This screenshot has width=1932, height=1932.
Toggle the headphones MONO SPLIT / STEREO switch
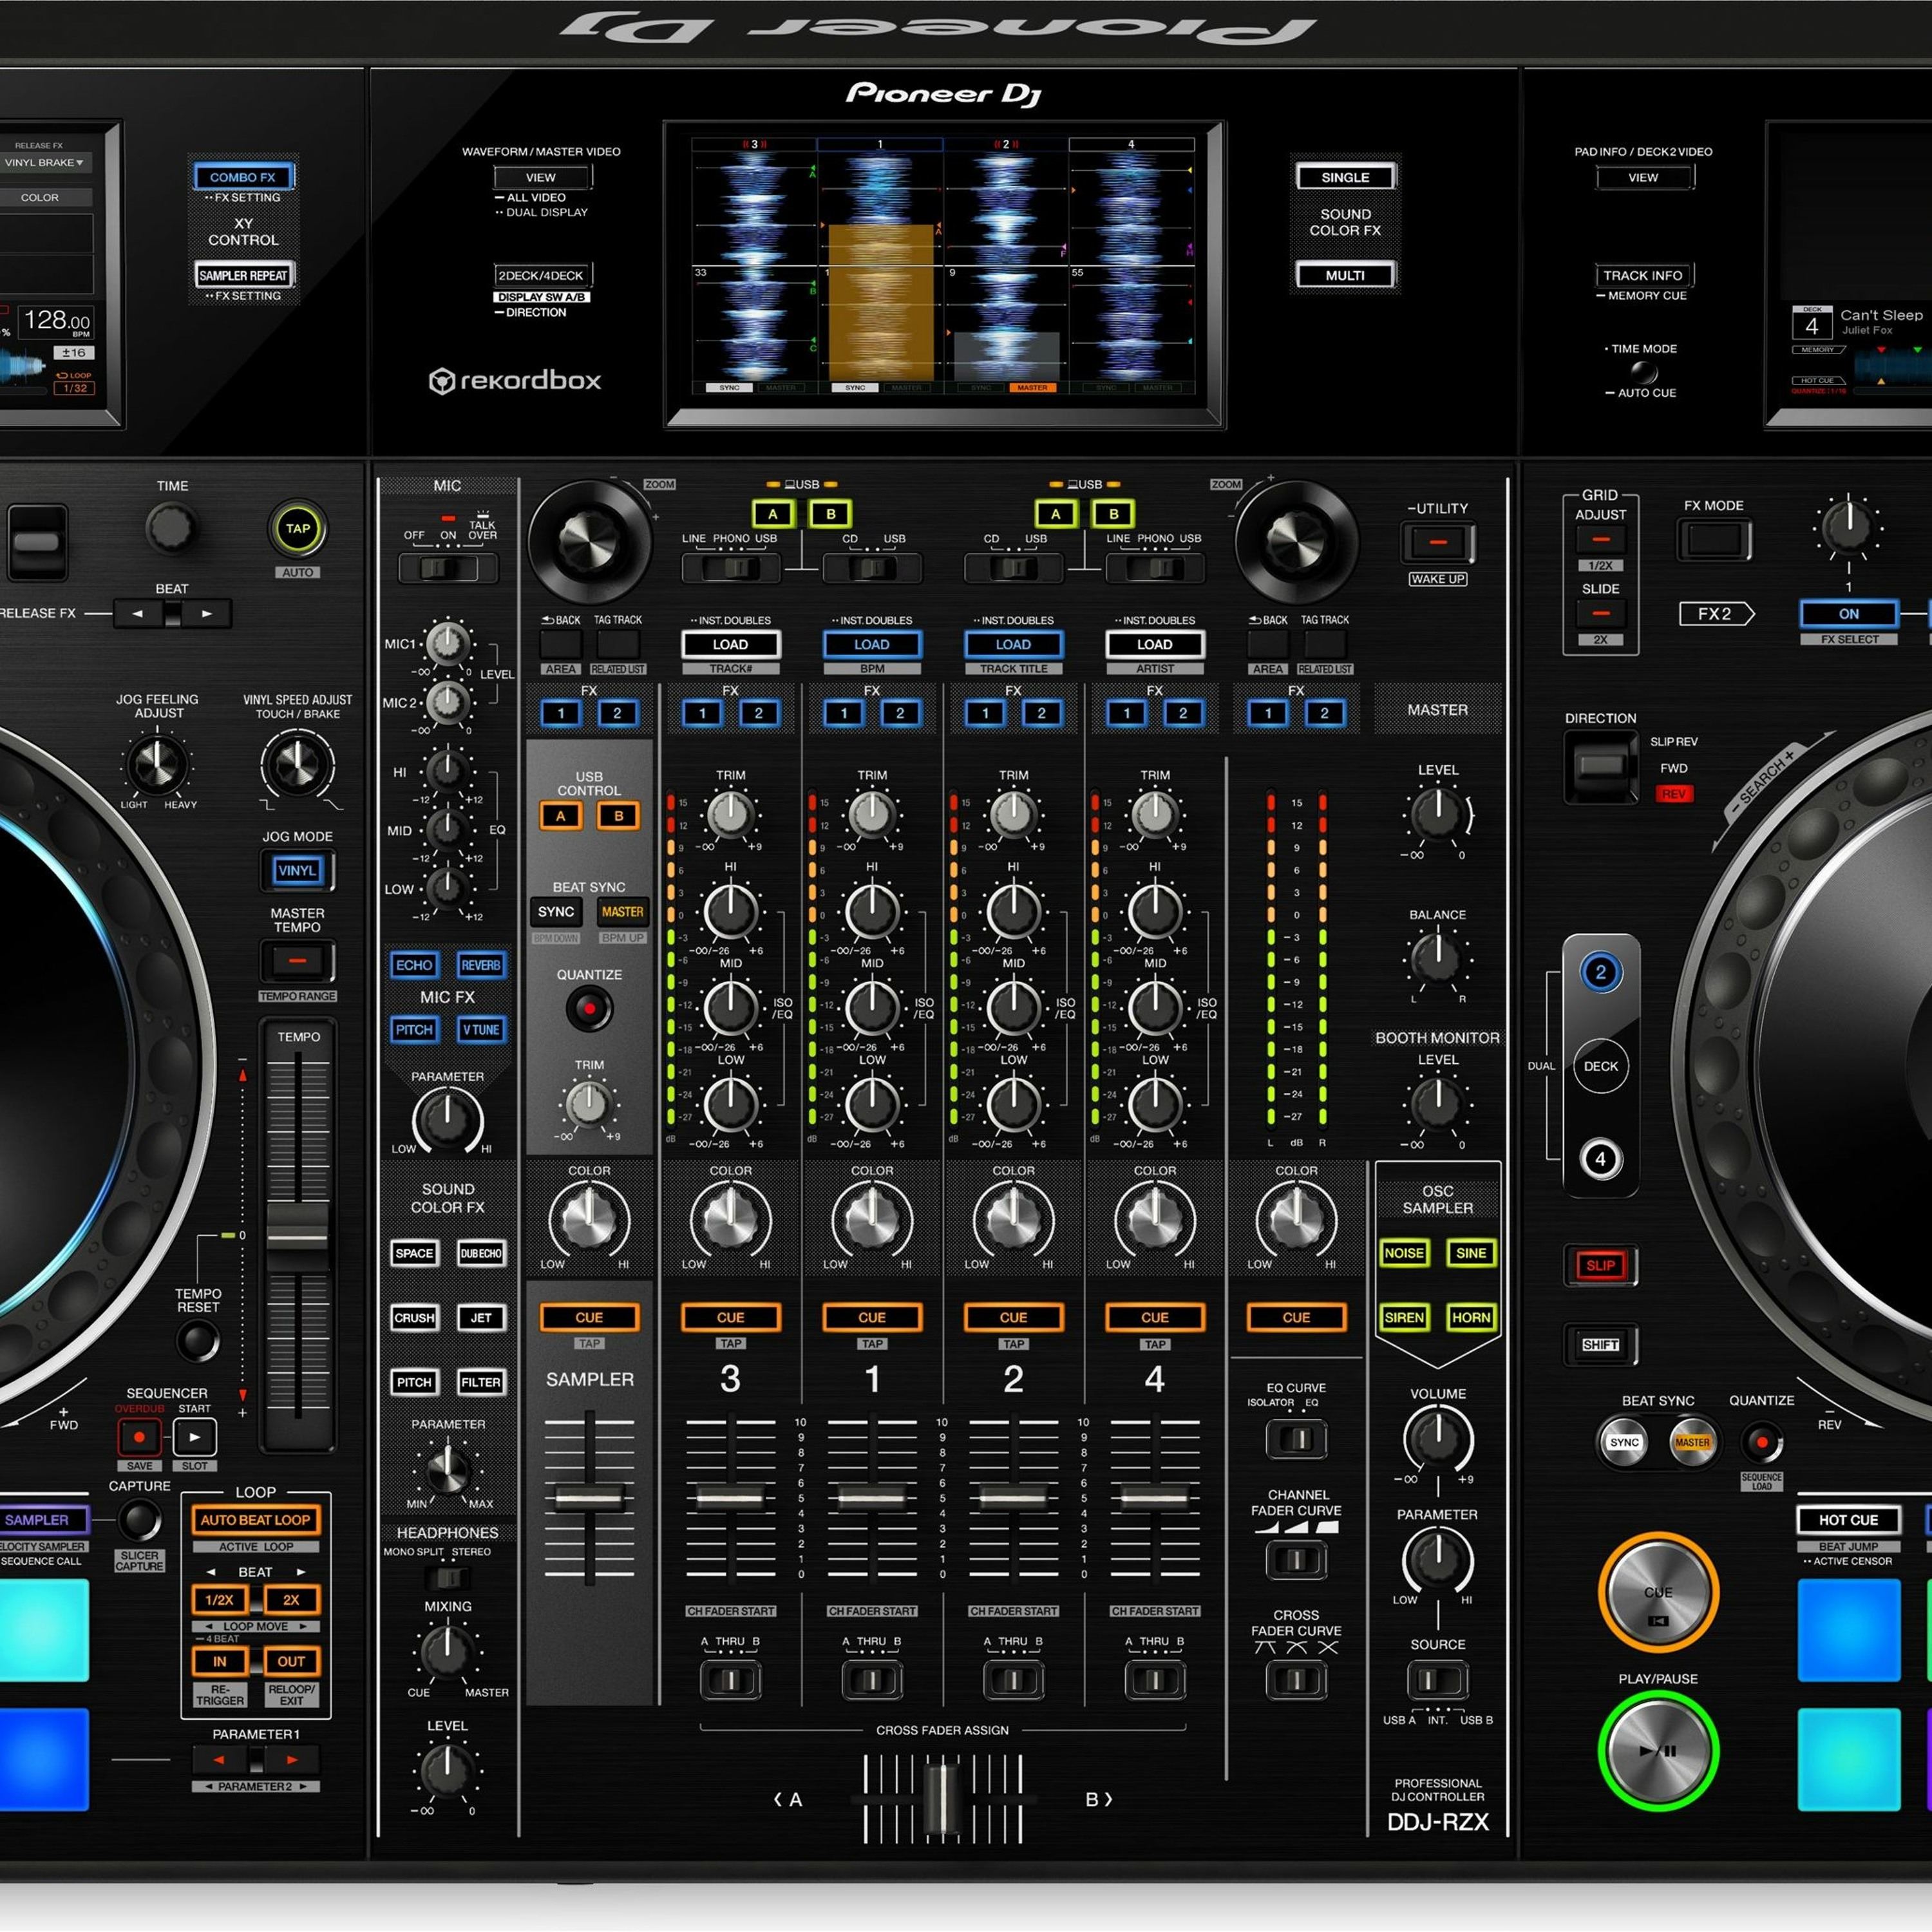(x=447, y=1577)
